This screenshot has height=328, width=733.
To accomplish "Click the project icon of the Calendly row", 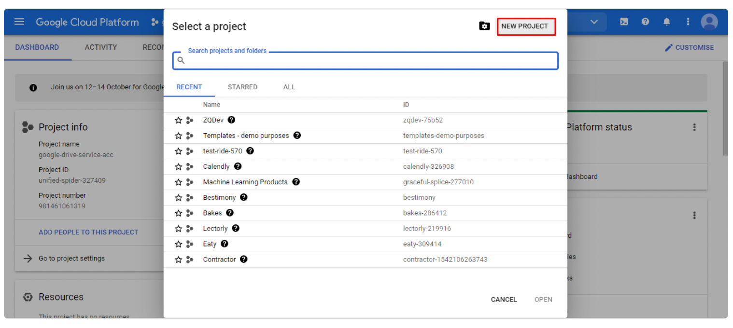I will (190, 166).
